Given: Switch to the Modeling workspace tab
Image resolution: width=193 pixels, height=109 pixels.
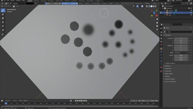Looking at the screenshot, I should pyautogui.click(x=36, y=1).
